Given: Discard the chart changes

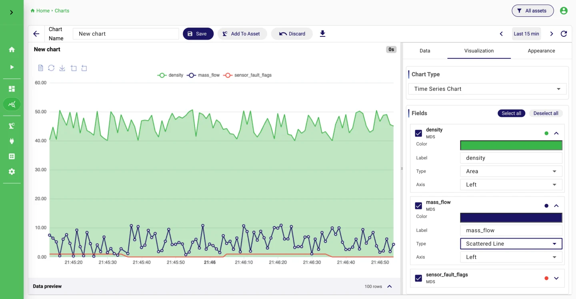Looking at the screenshot, I should (x=292, y=34).
